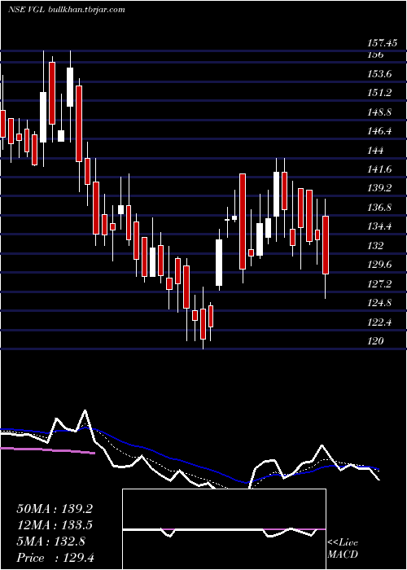Select the 124.8 price axis label
This screenshot has height=570, width=407.
(x=380, y=303)
